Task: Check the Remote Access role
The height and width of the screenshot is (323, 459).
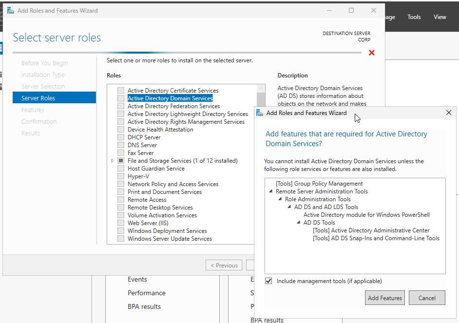Action: point(121,200)
